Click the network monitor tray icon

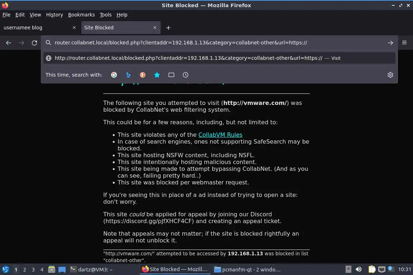381,270
